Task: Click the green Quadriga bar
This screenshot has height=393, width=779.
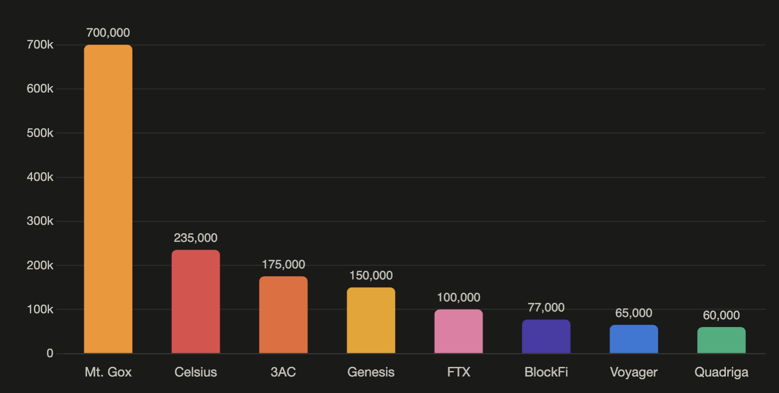Action: [721, 340]
